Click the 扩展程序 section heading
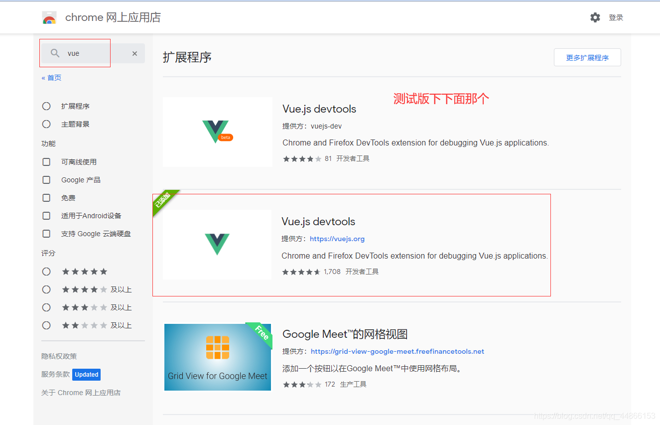The image size is (660, 425). pyautogui.click(x=187, y=57)
